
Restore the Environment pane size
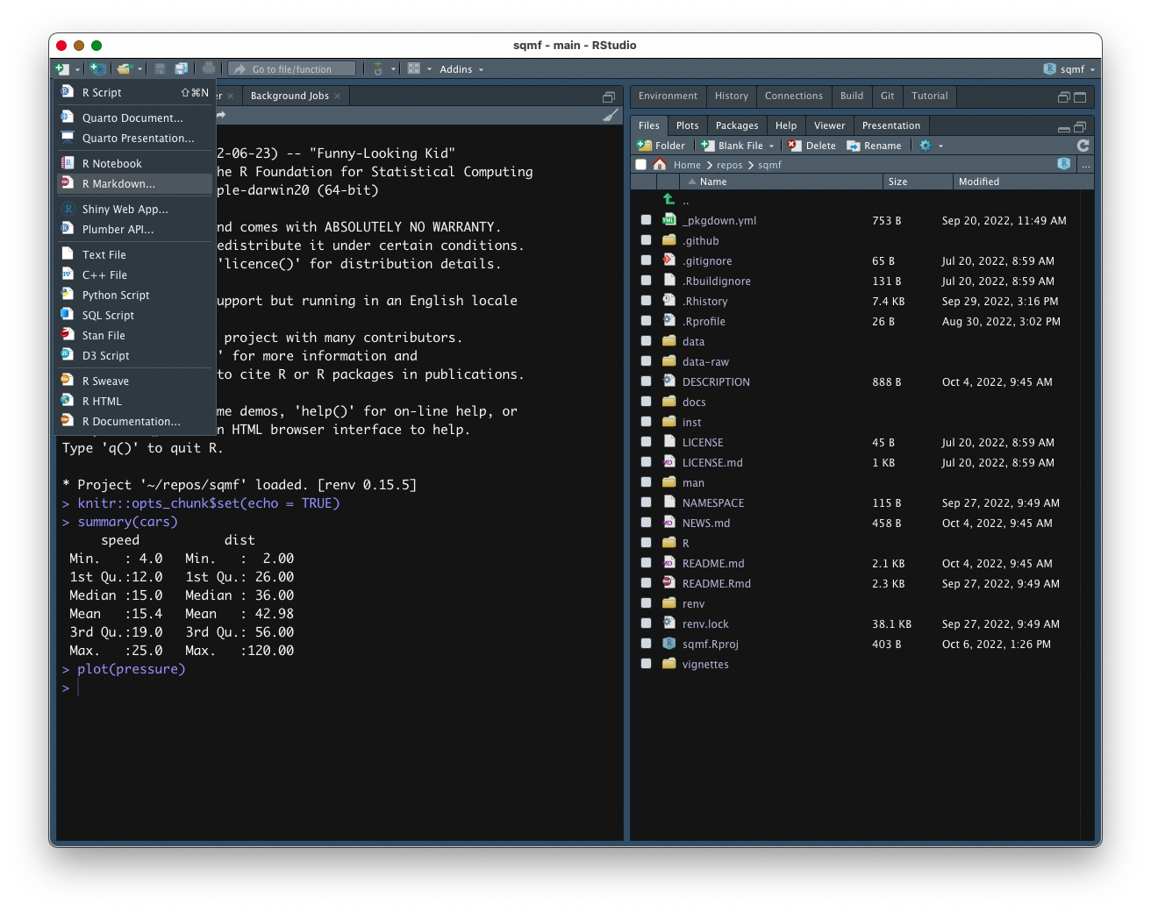click(x=1064, y=96)
